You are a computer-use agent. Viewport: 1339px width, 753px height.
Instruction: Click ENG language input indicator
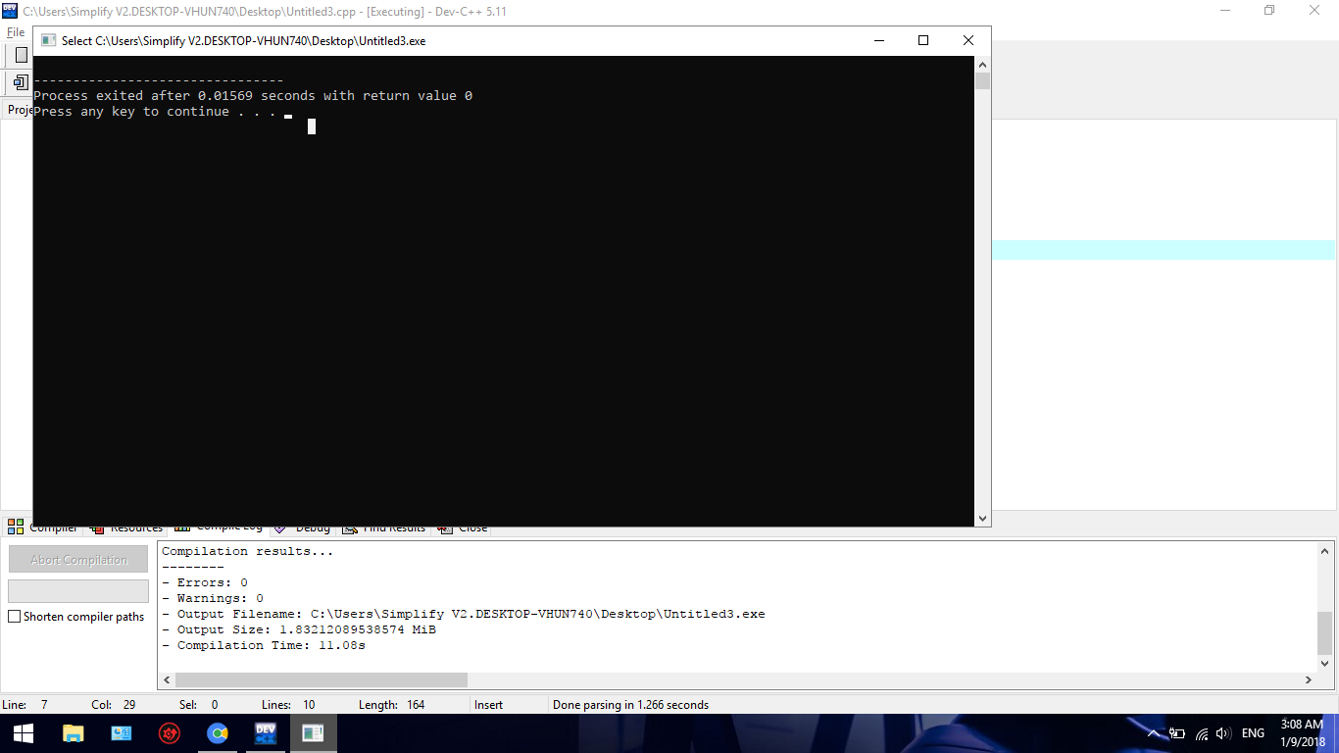(1253, 733)
